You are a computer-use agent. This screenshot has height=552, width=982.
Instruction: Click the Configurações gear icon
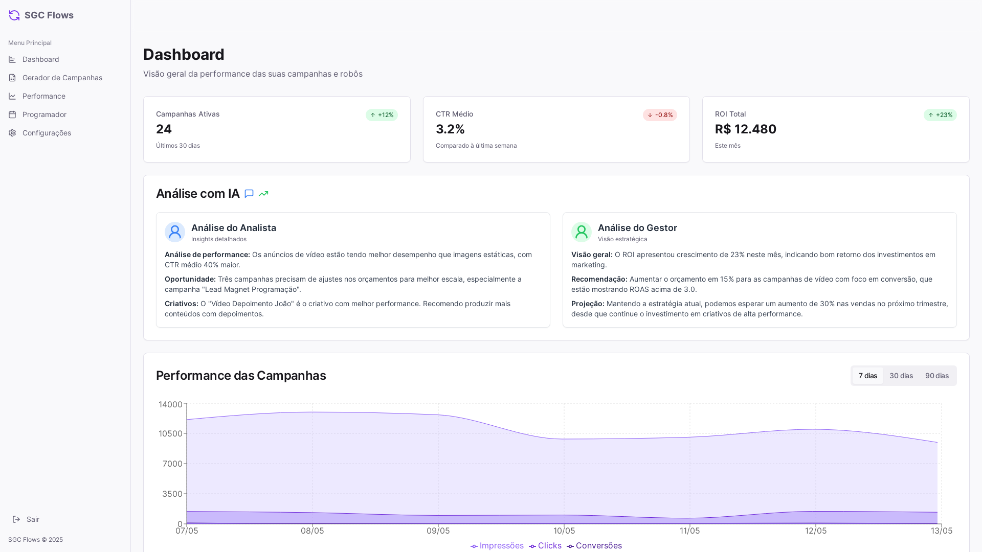(x=12, y=133)
